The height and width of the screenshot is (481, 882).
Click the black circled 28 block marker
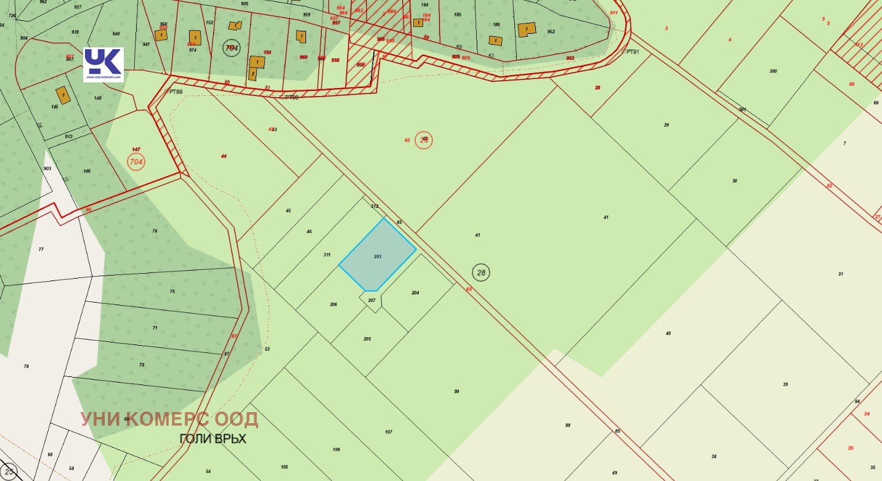click(x=481, y=272)
